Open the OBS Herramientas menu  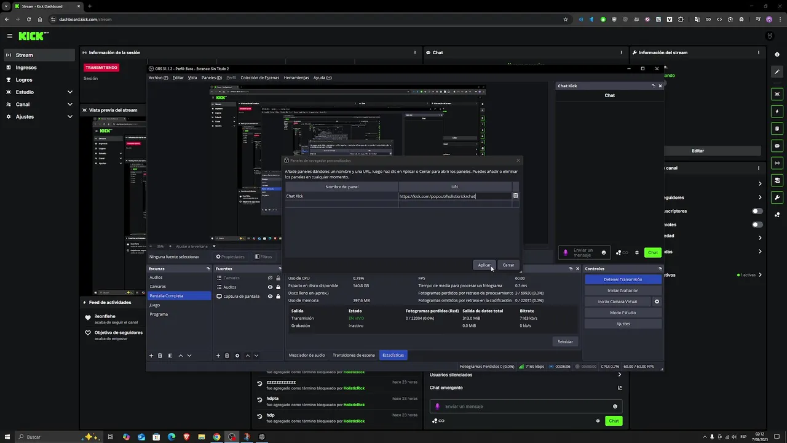296,78
